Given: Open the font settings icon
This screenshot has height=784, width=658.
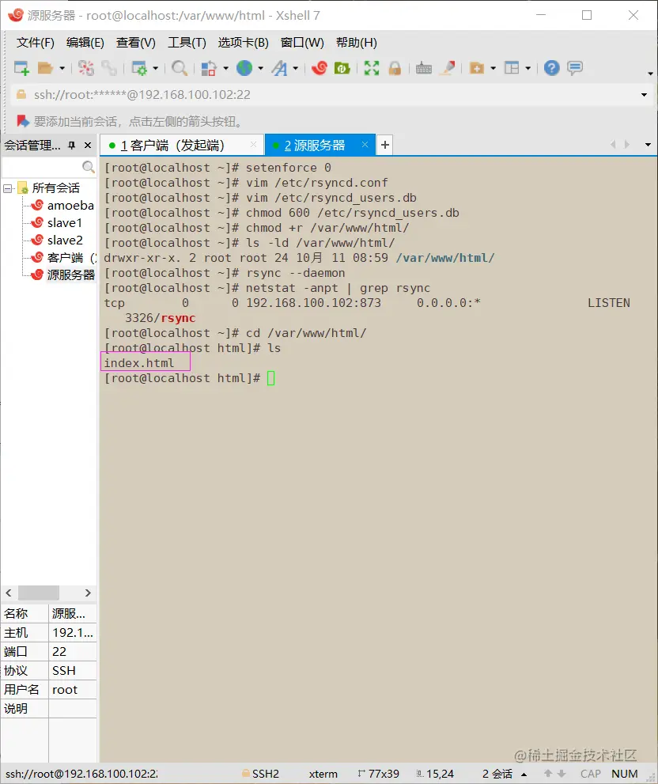Looking at the screenshot, I should [x=279, y=68].
